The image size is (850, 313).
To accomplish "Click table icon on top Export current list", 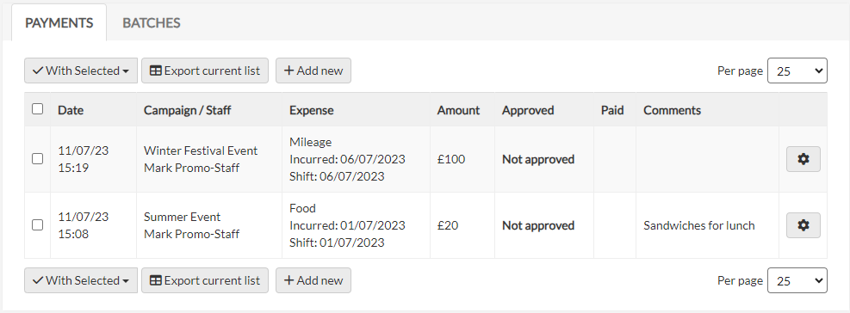I will [156, 71].
